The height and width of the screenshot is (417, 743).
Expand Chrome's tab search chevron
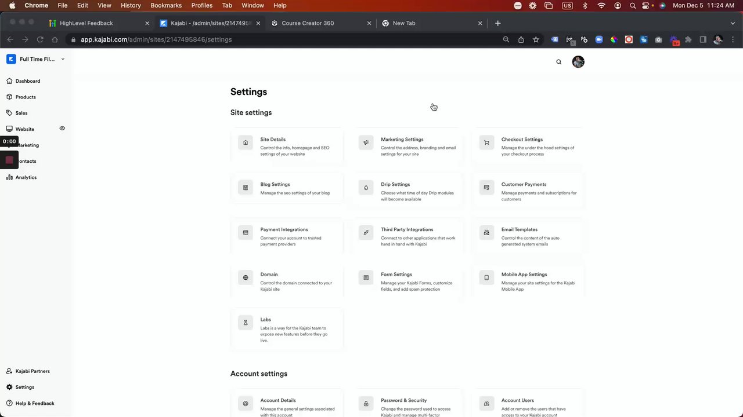(x=733, y=23)
